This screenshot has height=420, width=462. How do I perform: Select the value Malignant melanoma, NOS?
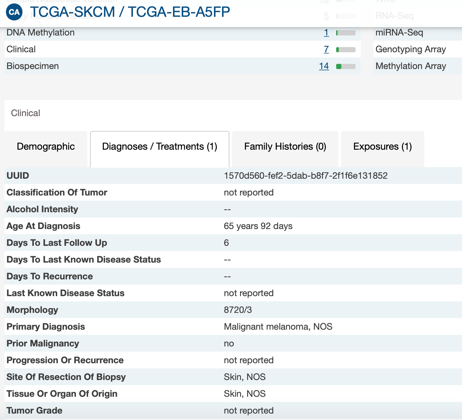[278, 327]
